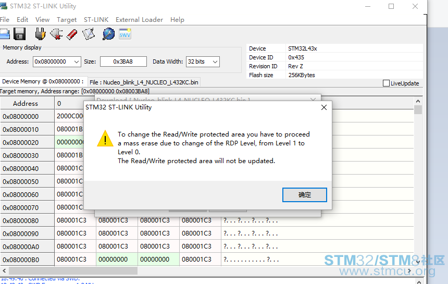Click last 080001C3 cell in row 0x080000B0

click(200, 260)
